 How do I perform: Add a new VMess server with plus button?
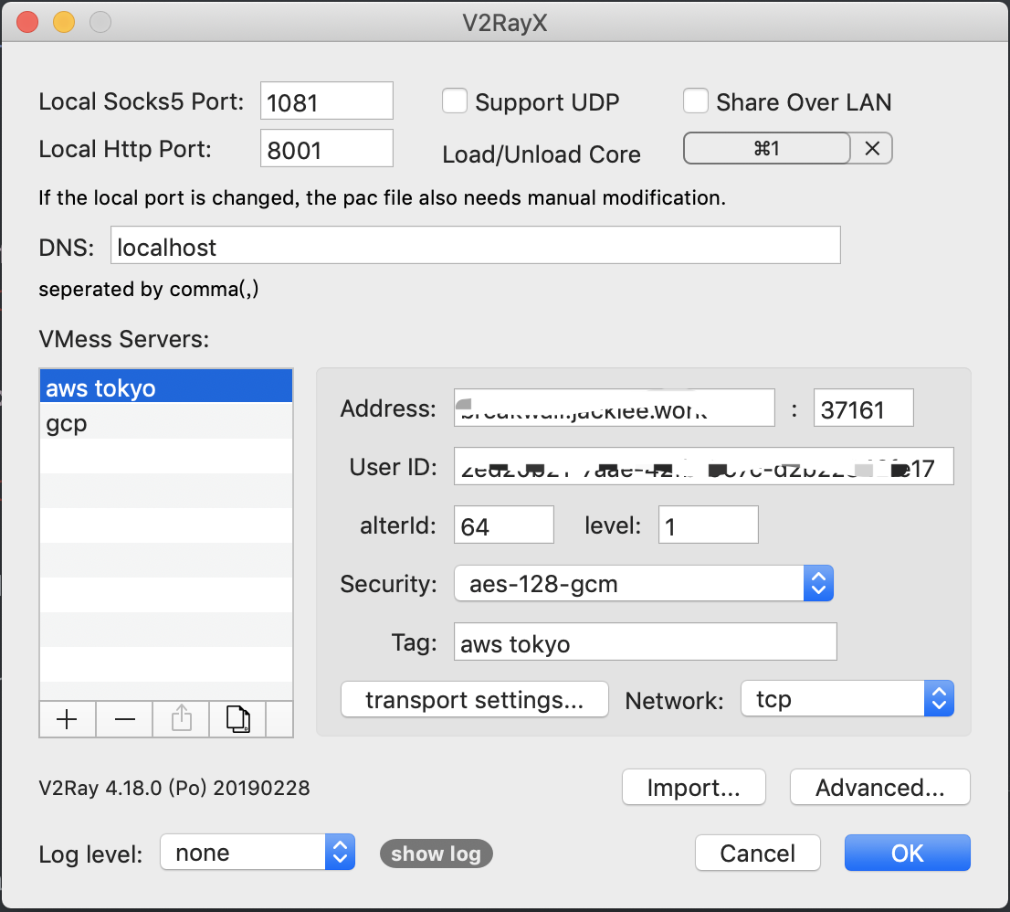click(68, 720)
